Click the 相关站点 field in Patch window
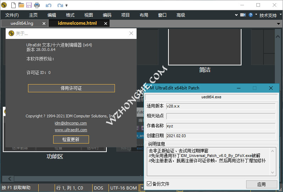Screen dimensions: 283x192 [x=221, y=116]
